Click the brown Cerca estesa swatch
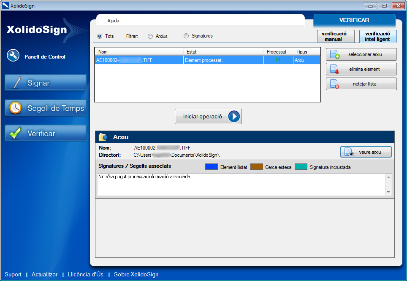The width and height of the screenshot is (407, 281). tap(256, 167)
